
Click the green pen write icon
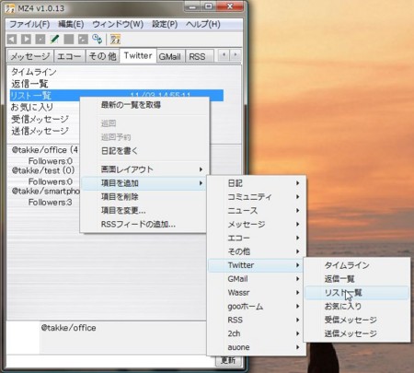pos(54,40)
